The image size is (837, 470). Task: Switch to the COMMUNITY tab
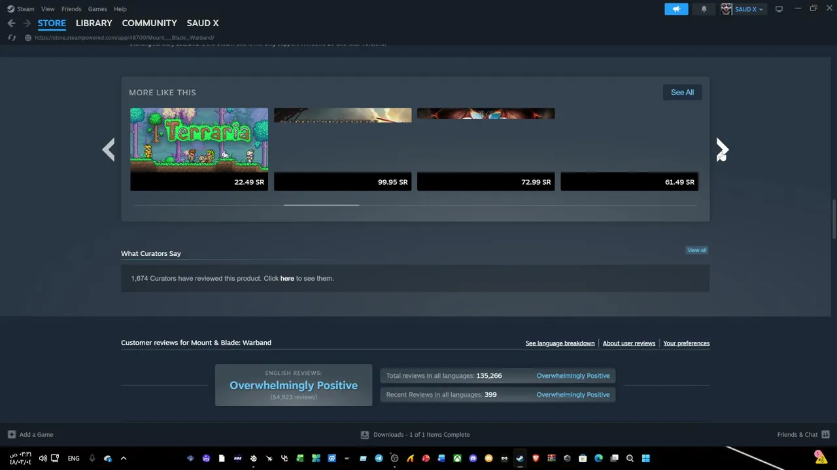(x=149, y=23)
